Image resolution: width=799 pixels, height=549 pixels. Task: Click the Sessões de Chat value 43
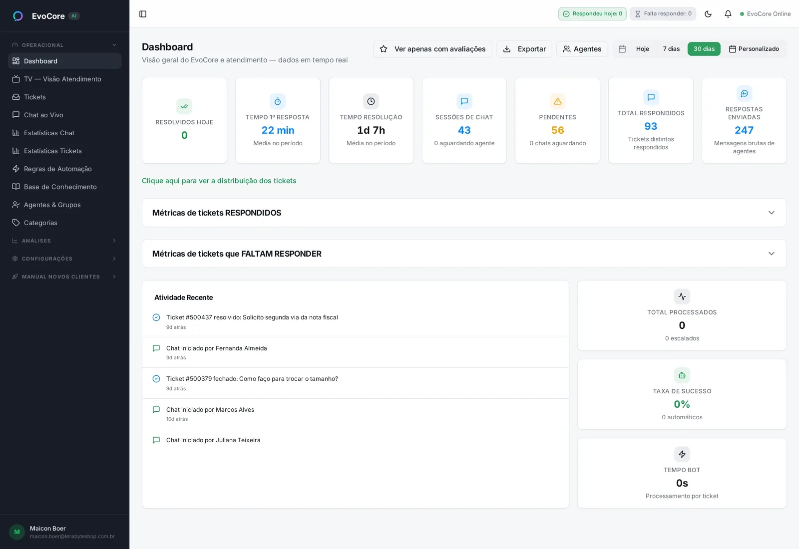click(464, 130)
